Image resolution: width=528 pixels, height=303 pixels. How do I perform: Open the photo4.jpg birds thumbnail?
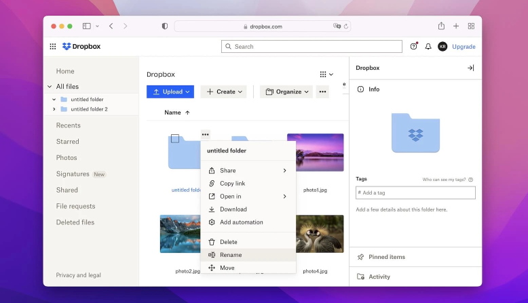(320, 234)
